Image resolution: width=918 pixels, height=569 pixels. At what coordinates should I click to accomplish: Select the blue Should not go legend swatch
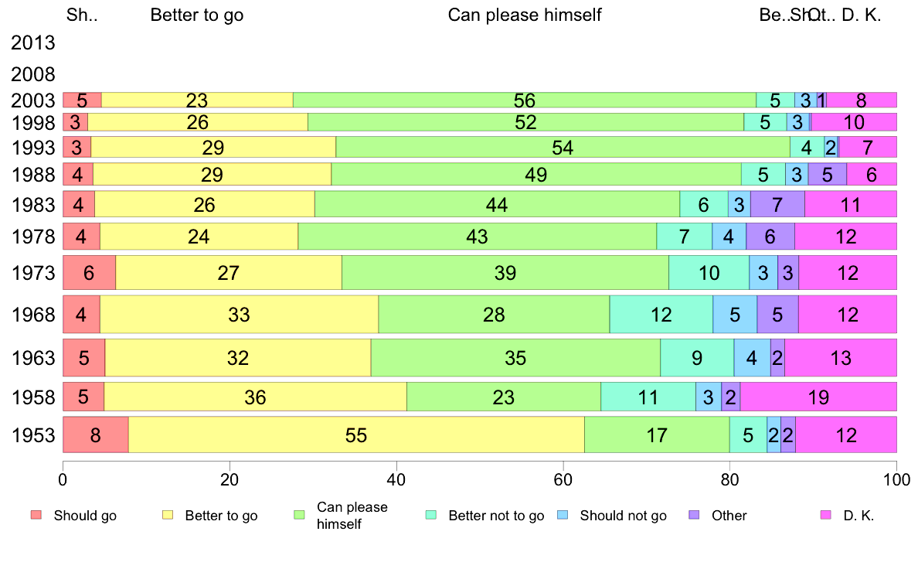(x=563, y=515)
